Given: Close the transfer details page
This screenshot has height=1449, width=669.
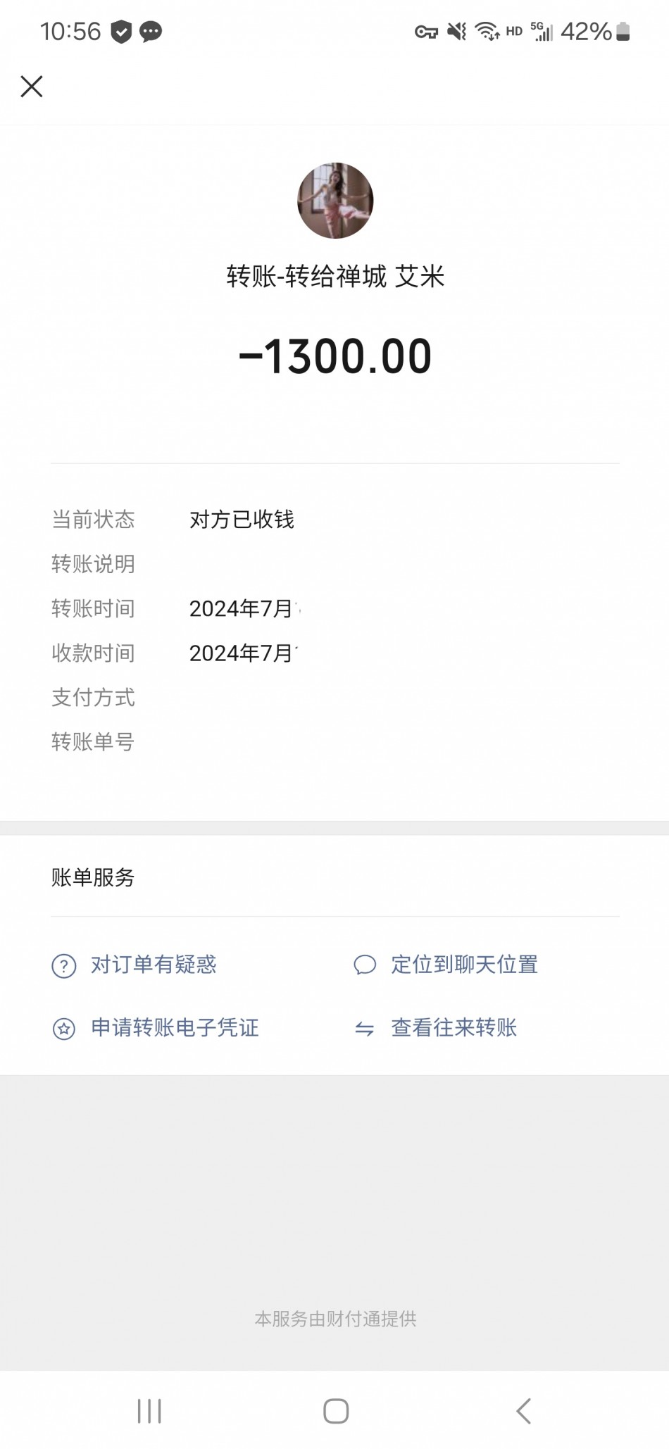Looking at the screenshot, I should click(x=32, y=87).
